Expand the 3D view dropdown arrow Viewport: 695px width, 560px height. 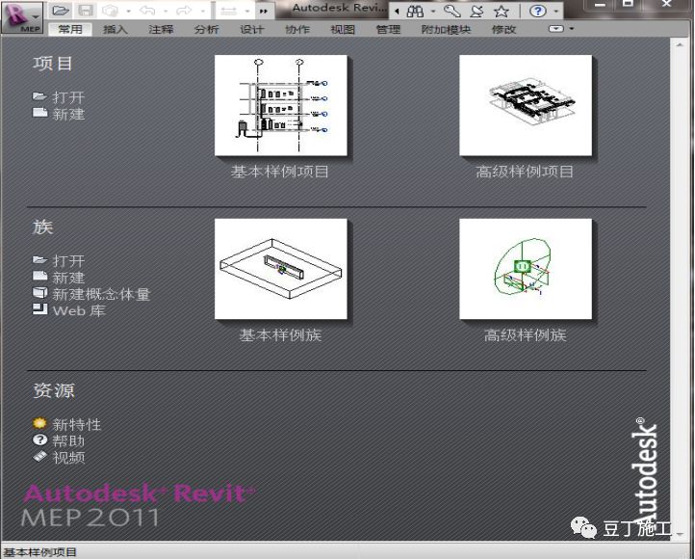pos(128,12)
